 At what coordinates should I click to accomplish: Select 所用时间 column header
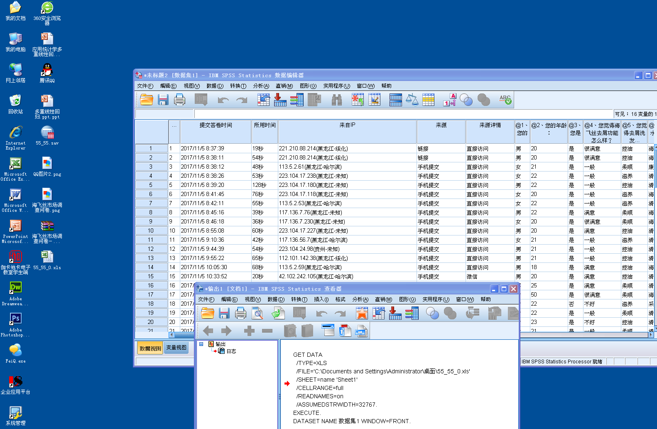pyautogui.click(x=265, y=132)
